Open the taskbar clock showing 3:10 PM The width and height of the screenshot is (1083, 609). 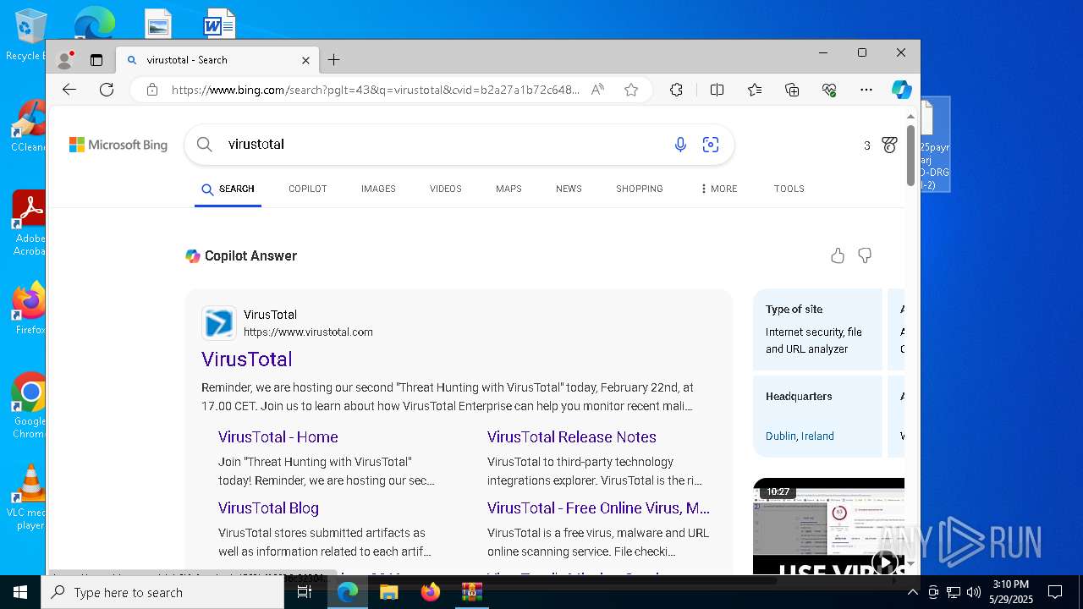pos(1011,592)
